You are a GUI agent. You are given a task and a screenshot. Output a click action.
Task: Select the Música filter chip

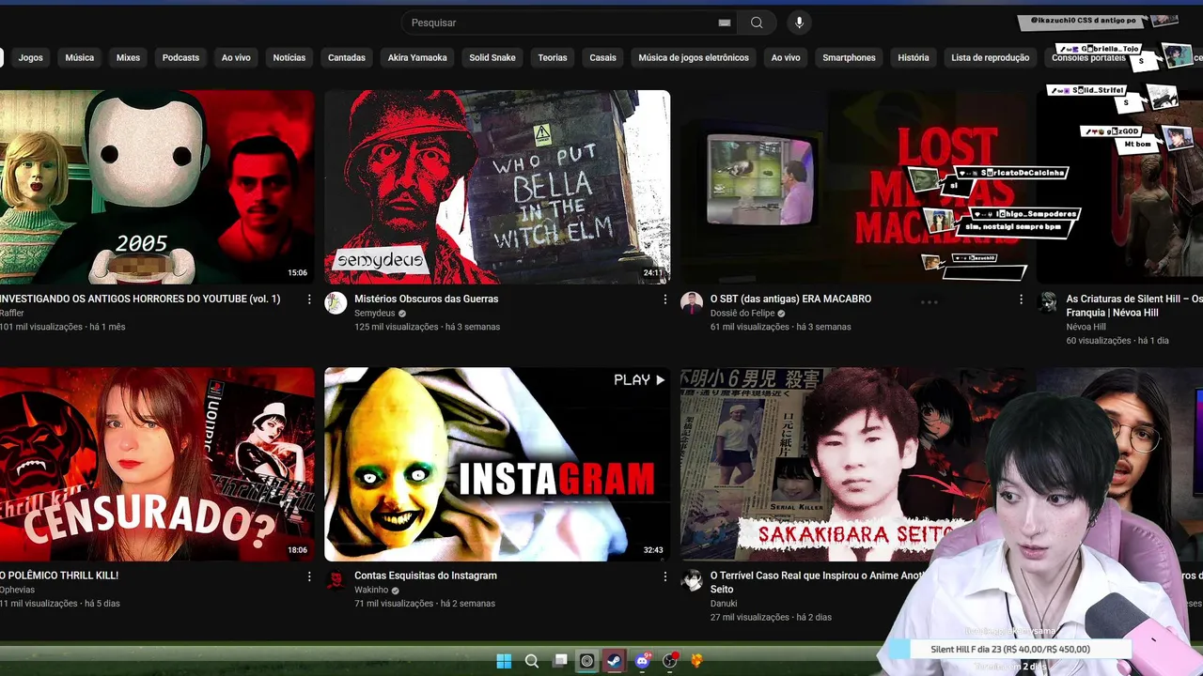80,57
